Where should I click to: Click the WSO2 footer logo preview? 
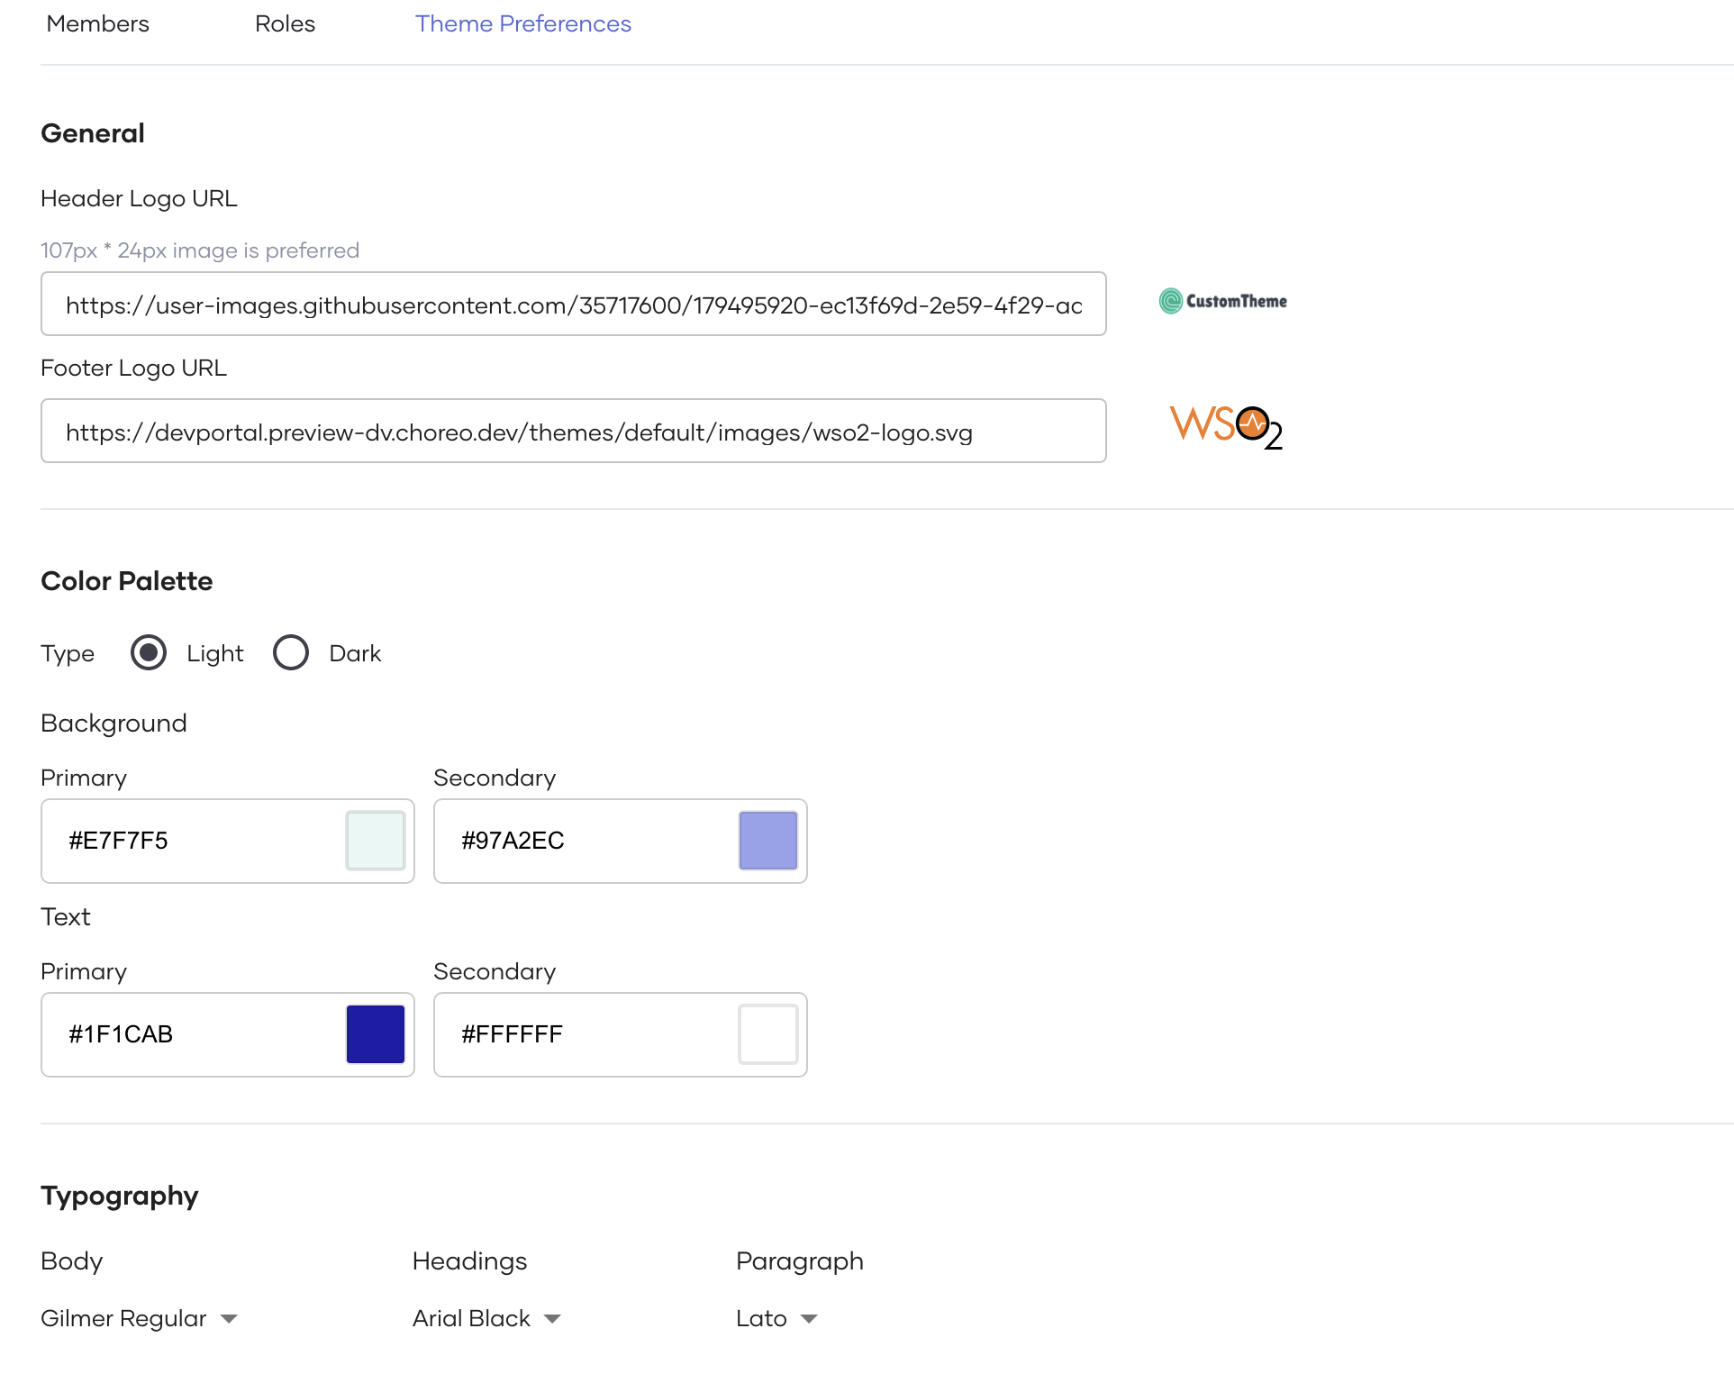[1226, 427]
